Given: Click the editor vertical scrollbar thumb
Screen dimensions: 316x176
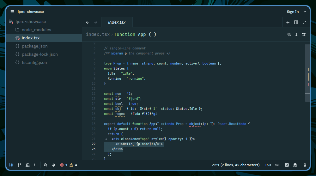Looking at the screenshot, I should [307, 73].
